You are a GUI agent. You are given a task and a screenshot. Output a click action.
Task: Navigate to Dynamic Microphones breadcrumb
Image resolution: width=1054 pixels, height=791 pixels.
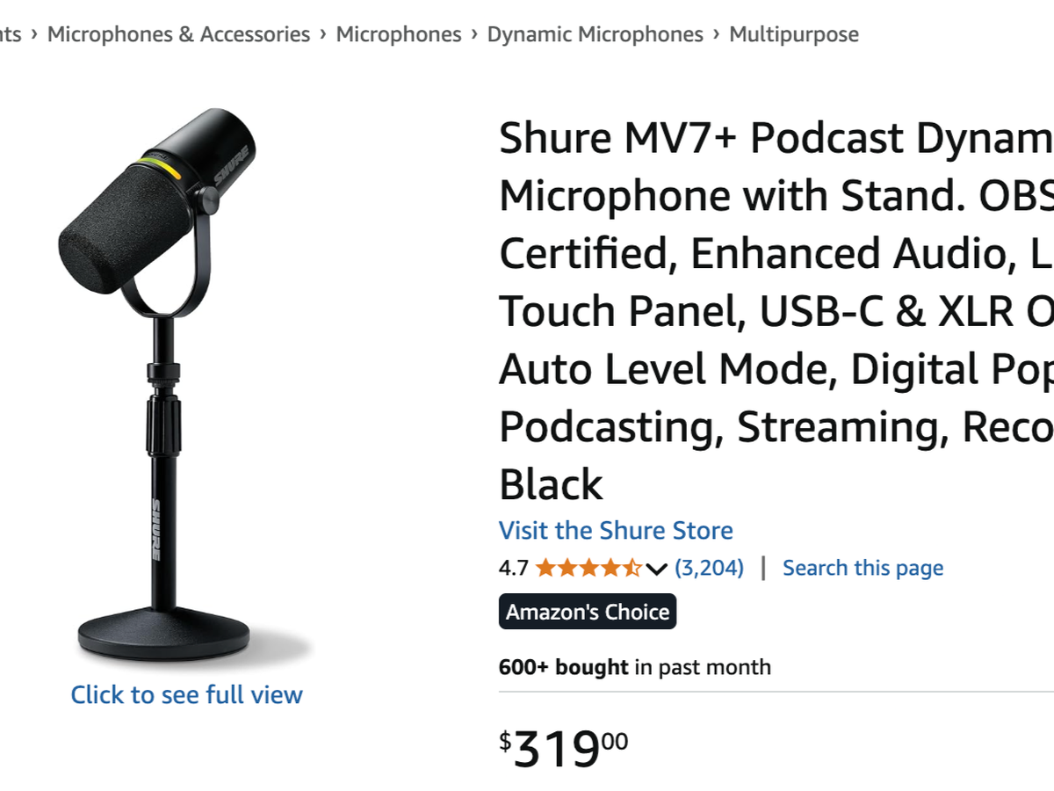click(x=596, y=34)
